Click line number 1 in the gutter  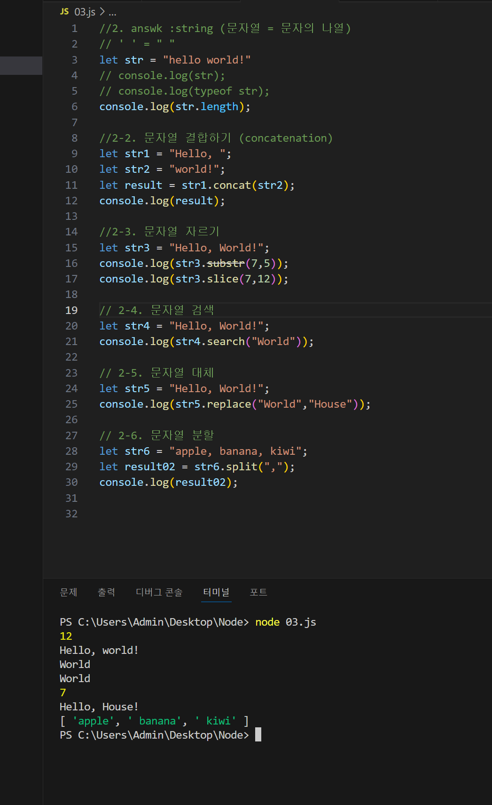tap(74, 29)
